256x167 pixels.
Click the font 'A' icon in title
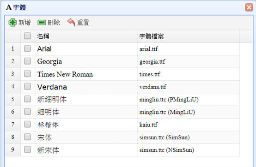9,7
